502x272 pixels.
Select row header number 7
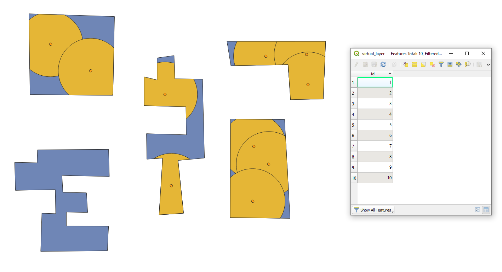354,146
